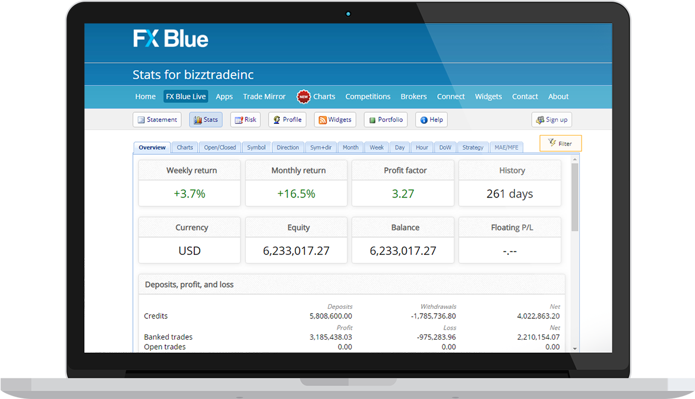695x399 pixels.
Task: Switch to the Sym+dir tab
Action: (321, 148)
